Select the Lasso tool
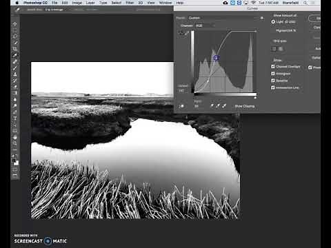The height and width of the screenshot is (248, 331). click(15, 37)
